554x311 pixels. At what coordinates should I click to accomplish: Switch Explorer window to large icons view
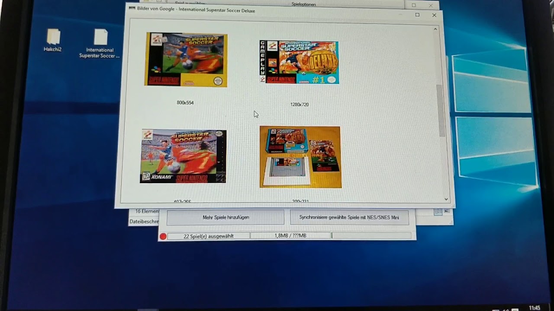coord(447,211)
